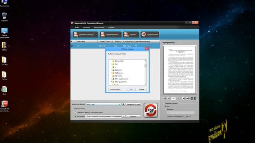Screen dimensions: 255x143
Task: Click the small icon at the end of the file row
Action: [150, 46]
